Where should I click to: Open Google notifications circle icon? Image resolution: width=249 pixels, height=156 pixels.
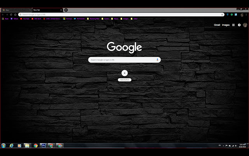click(x=239, y=25)
